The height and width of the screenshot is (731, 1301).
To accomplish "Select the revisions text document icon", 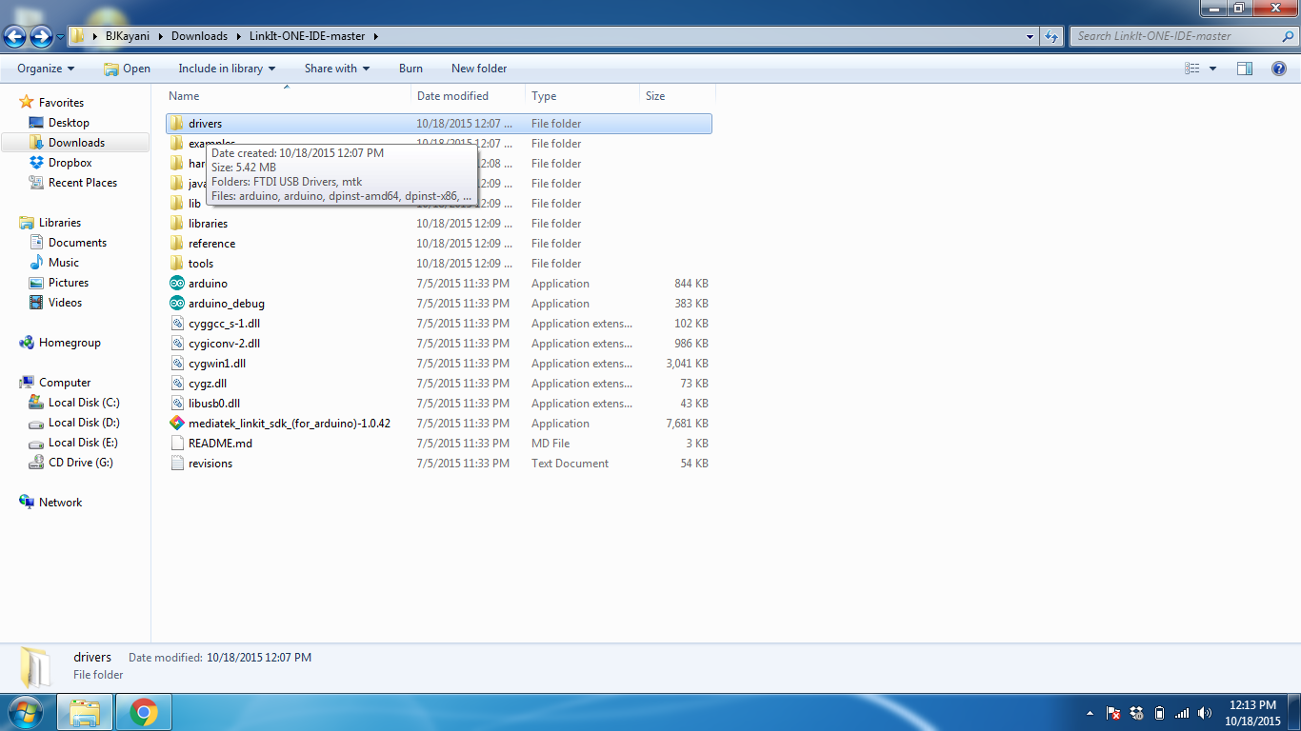I will [x=176, y=464].
